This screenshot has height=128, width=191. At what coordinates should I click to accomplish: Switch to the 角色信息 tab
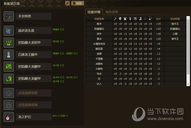click(111, 12)
